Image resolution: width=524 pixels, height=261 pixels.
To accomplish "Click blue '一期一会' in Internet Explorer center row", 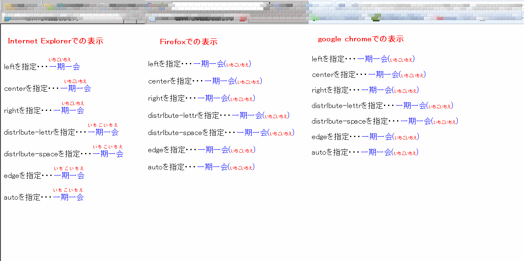I will coord(75,88).
